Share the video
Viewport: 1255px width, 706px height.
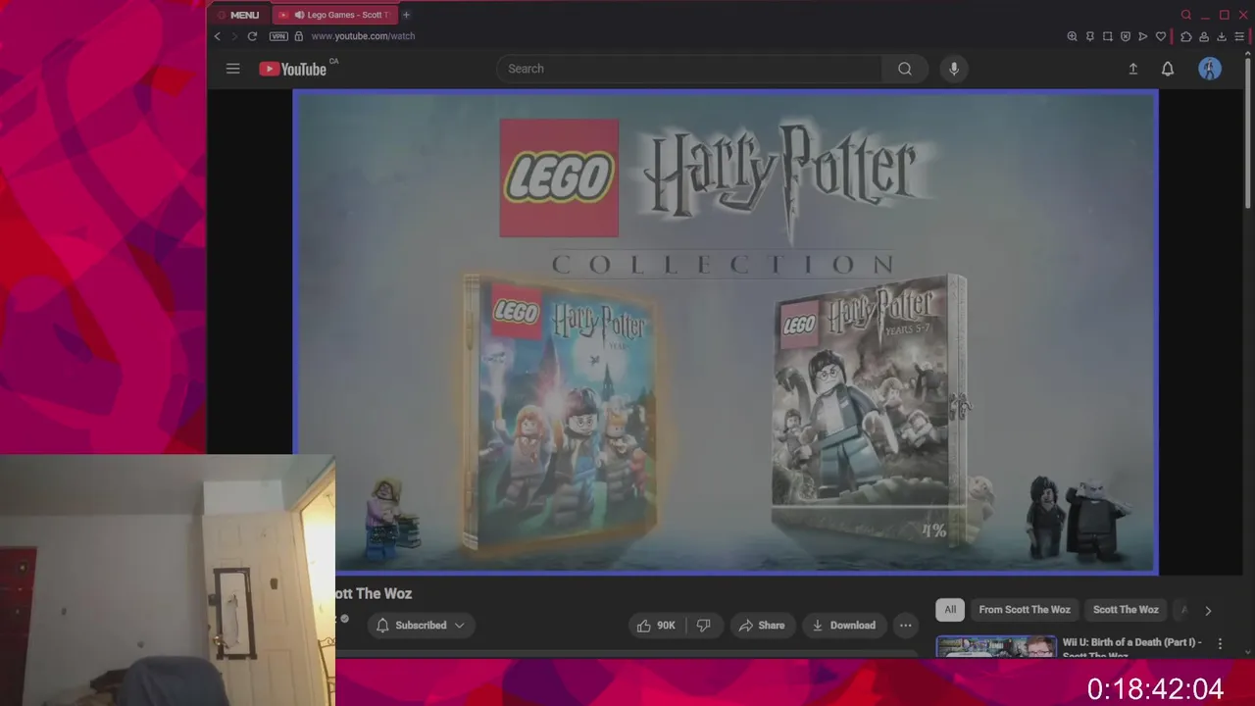762,625
